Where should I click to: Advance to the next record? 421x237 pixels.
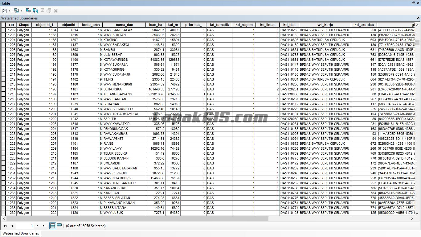pyautogui.click(x=37, y=226)
